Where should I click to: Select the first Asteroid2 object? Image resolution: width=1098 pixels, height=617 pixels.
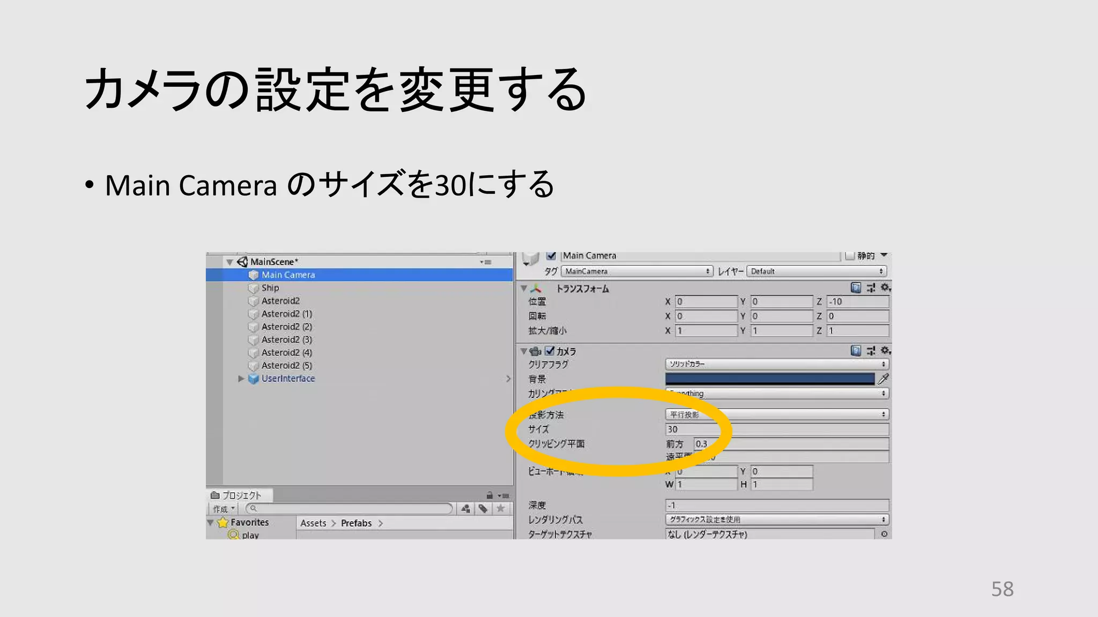click(x=280, y=300)
